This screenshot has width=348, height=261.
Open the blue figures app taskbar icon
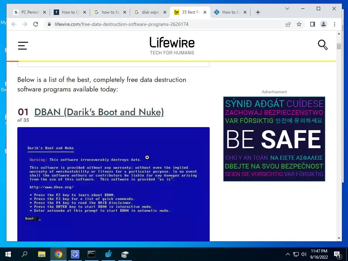click(108, 254)
